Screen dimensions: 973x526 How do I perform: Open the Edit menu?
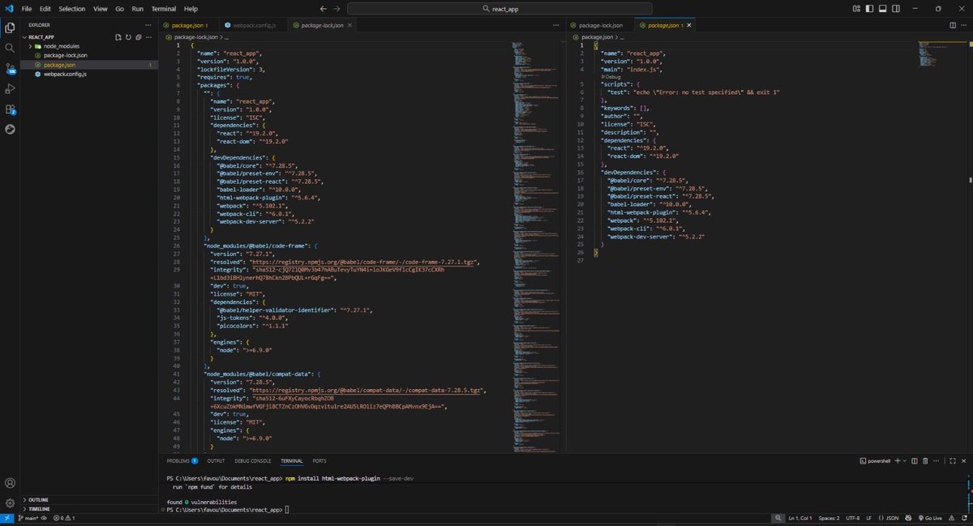point(45,8)
